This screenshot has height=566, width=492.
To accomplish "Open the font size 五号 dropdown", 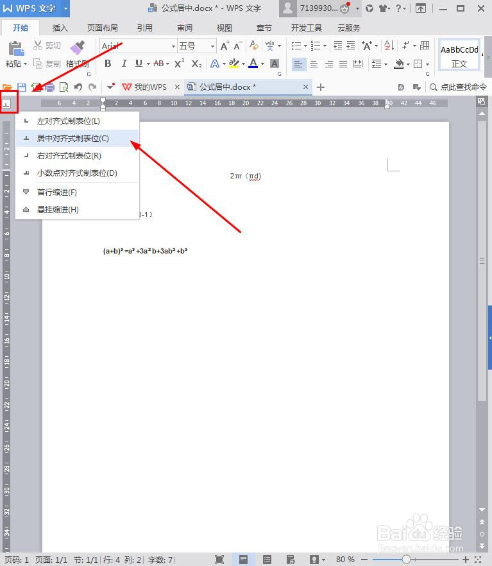I will click(x=212, y=46).
